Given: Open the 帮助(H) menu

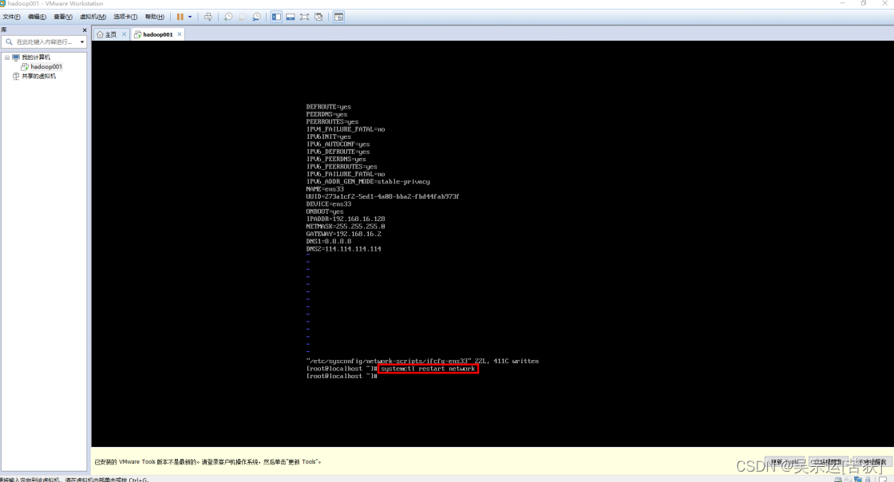Looking at the screenshot, I should pos(155,17).
